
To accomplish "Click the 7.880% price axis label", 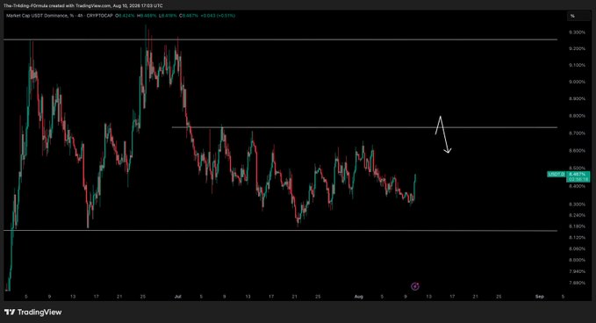I will 577,284.
